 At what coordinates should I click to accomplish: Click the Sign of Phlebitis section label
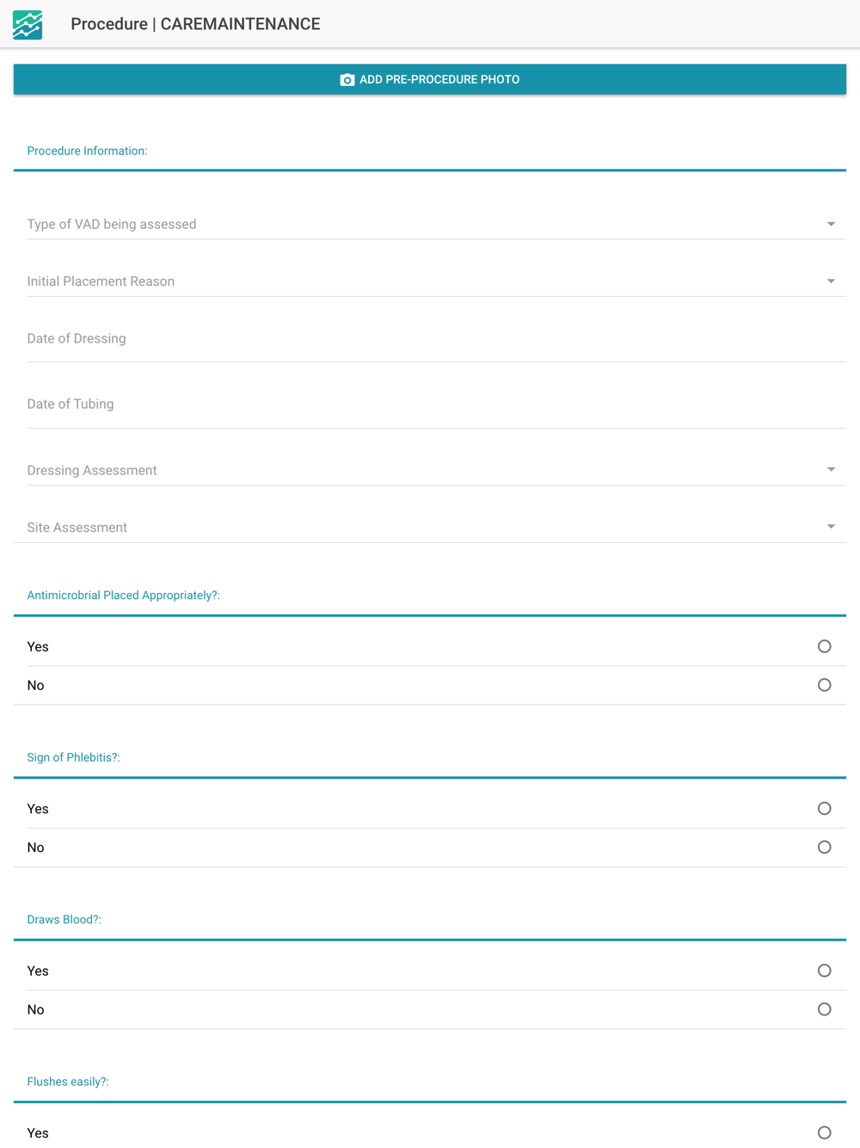coord(73,758)
